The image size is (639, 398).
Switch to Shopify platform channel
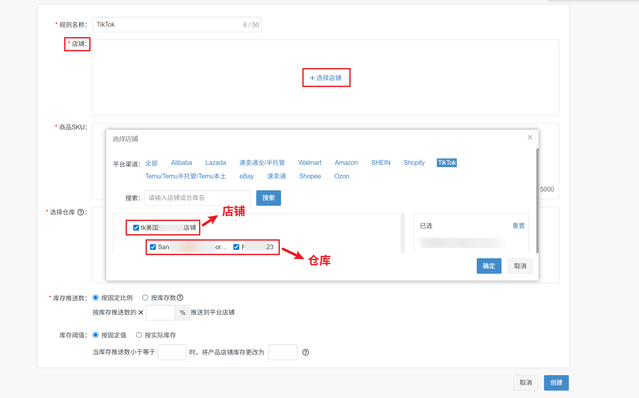(x=414, y=163)
